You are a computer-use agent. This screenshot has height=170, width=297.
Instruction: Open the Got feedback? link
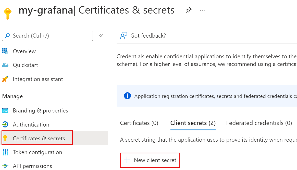pos(148,36)
